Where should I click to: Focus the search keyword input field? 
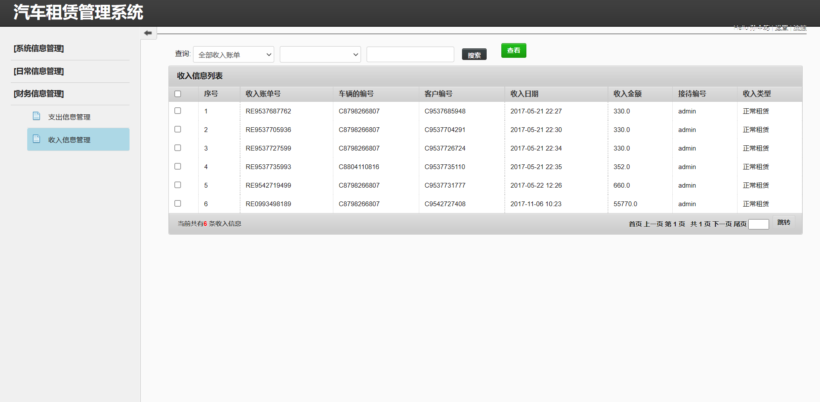click(x=410, y=54)
